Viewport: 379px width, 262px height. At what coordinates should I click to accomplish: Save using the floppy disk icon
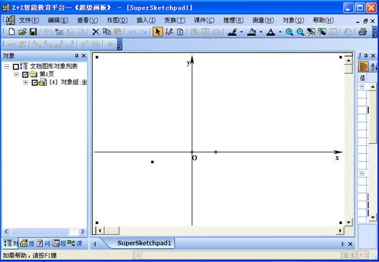(x=33, y=32)
